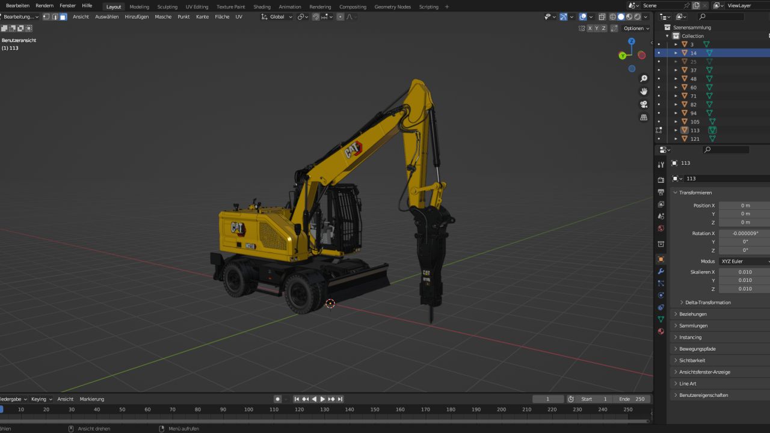
Task: Toggle Z mirror axis button
Action: point(605,28)
